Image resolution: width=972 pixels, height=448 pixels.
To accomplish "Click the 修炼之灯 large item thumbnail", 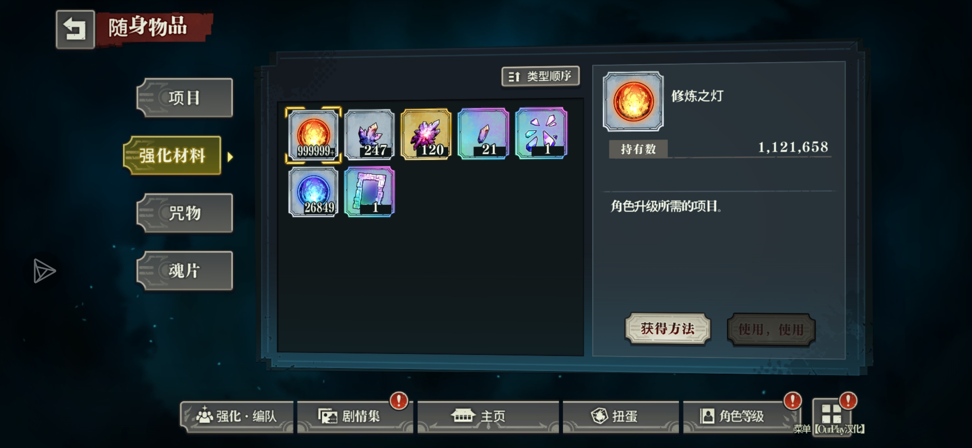I will click(633, 102).
